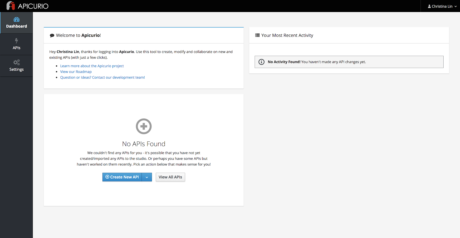Open the Dashboard sidebar tab

click(16, 23)
